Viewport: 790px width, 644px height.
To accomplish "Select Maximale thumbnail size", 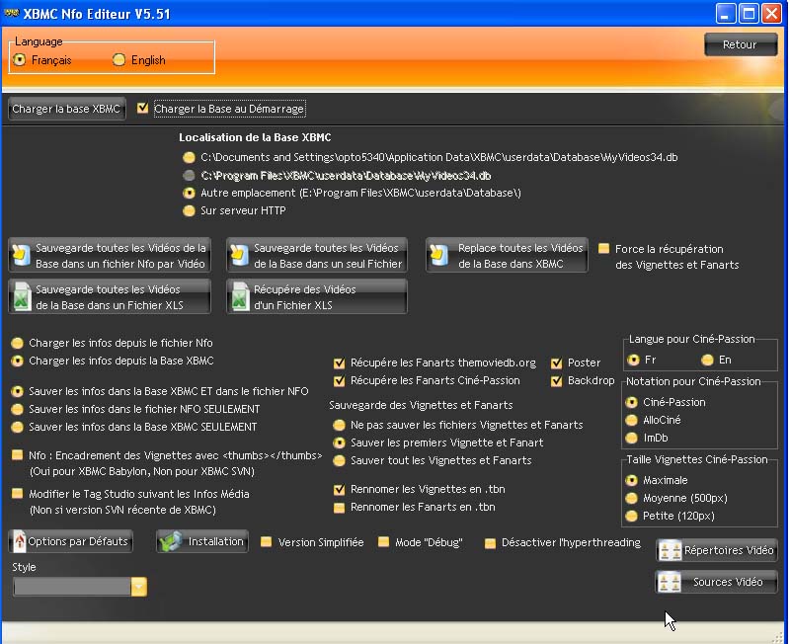I will (x=631, y=480).
